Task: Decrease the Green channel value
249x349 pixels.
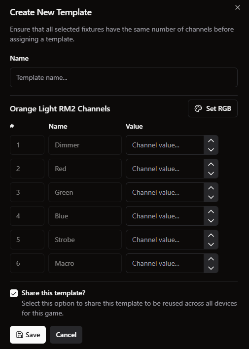Action: pyautogui.click(x=211, y=197)
